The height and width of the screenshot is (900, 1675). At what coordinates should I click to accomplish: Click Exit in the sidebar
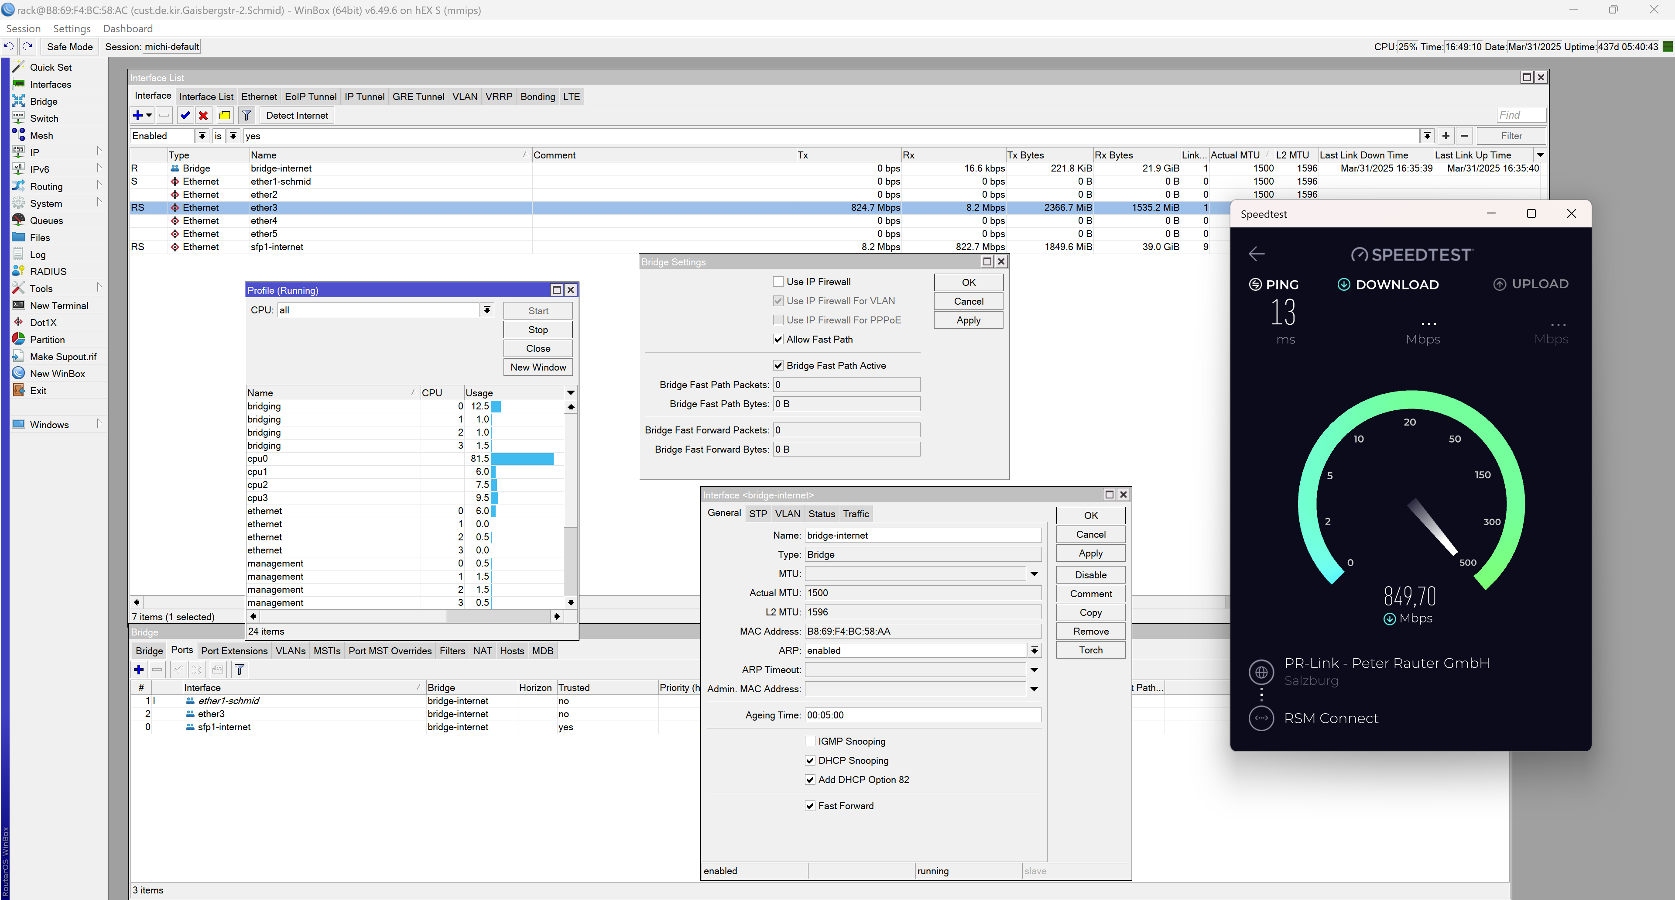38,390
